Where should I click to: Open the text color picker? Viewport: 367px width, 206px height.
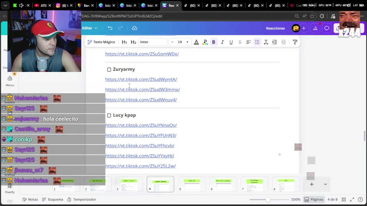point(196,42)
